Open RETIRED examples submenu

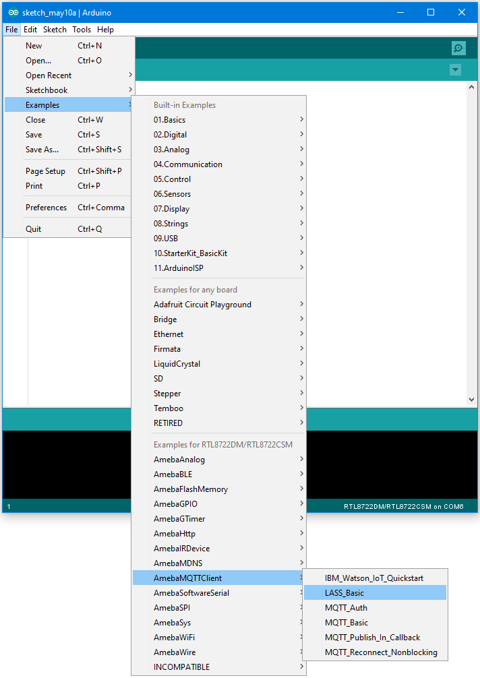pyautogui.click(x=219, y=423)
